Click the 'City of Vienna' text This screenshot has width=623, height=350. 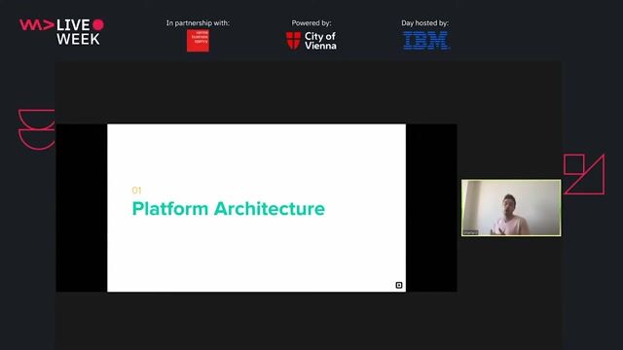pos(320,41)
